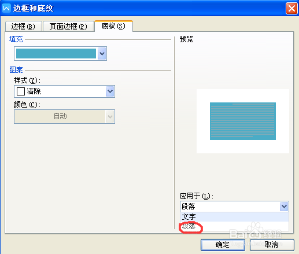Image resolution: width=299 pixels, height=254 pixels.
Task: Expand the 样式 dropdown arrow
Action: pos(110,91)
